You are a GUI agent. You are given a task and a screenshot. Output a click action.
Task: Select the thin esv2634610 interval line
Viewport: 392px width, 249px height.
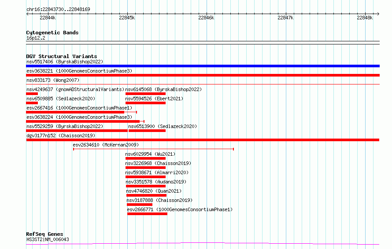coord(154,149)
